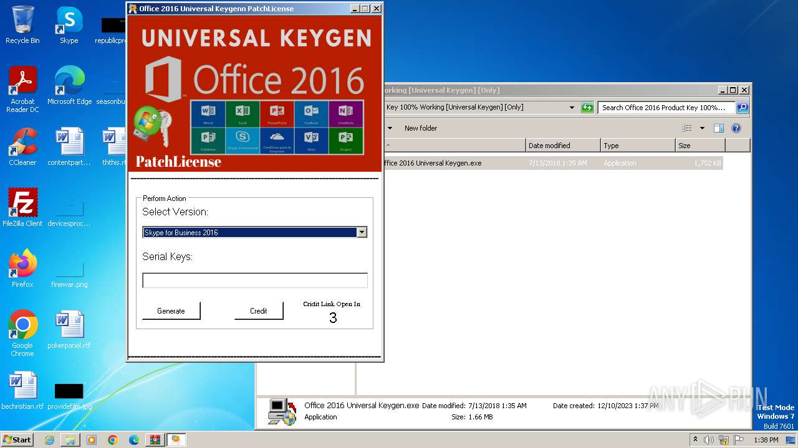Open the volume speaker tray icon

coord(709,440)
